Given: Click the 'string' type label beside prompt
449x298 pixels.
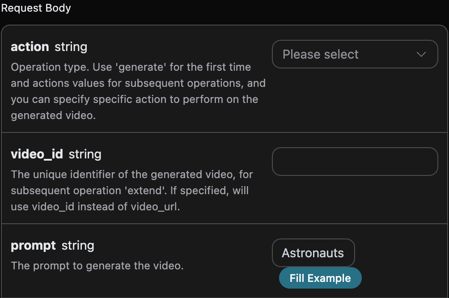Looking at the screenshot, I should click(x=78, y=246).
